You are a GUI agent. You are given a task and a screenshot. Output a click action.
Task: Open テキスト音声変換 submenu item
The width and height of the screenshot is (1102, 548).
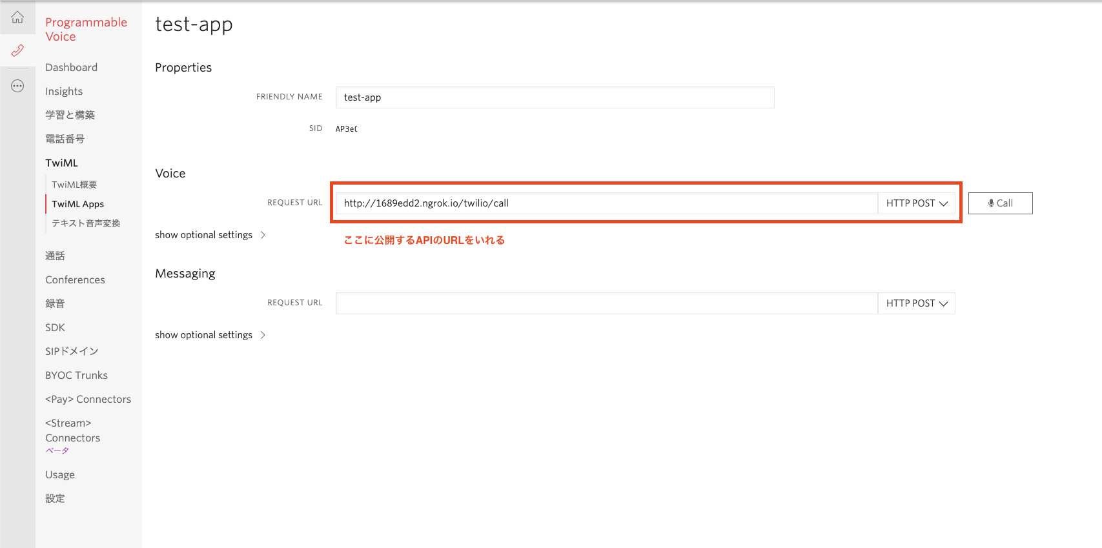point(86,223)
